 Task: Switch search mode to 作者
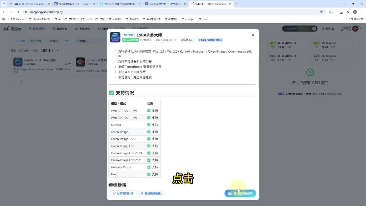click(66, 41)
